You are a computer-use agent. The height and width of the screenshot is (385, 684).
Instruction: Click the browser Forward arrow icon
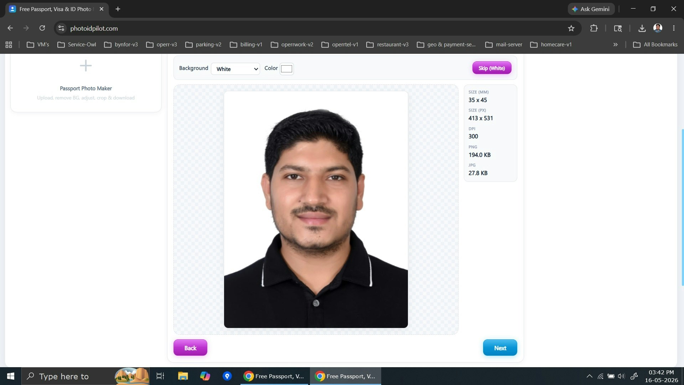pos(26,28)
